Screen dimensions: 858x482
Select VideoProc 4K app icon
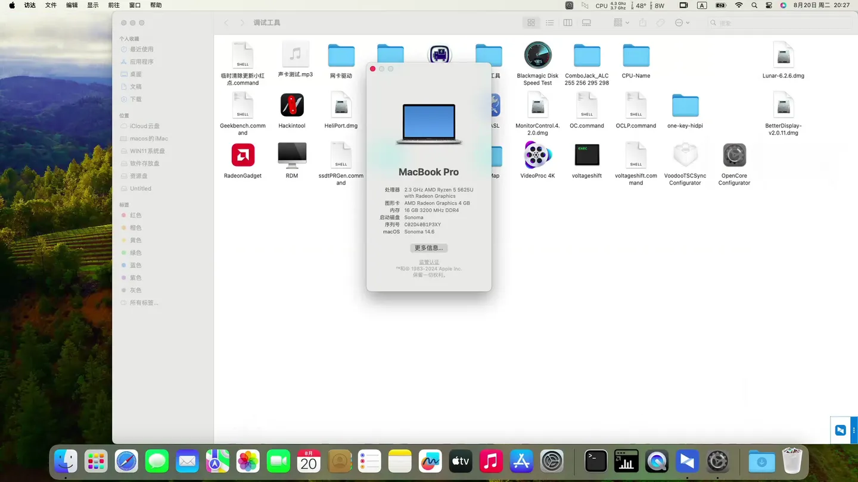pos(537,155)
